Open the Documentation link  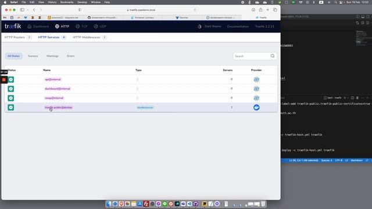238,26
